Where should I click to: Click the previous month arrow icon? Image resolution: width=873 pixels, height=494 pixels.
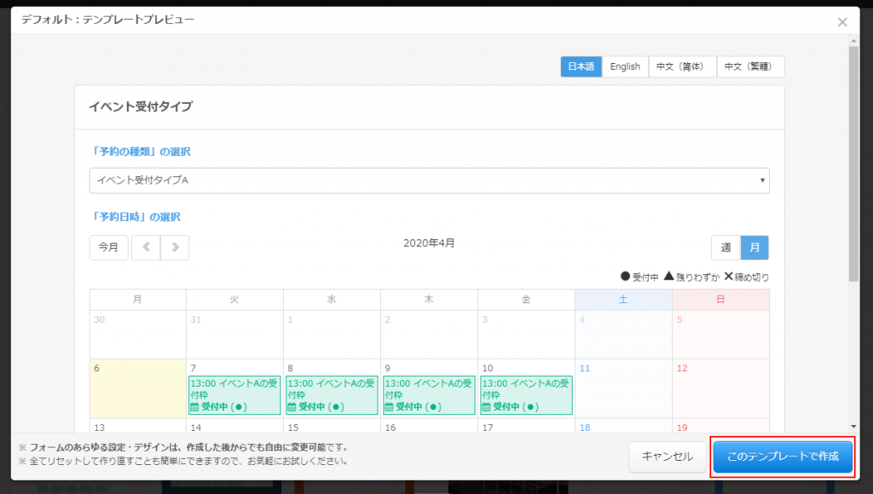point(146,248)
